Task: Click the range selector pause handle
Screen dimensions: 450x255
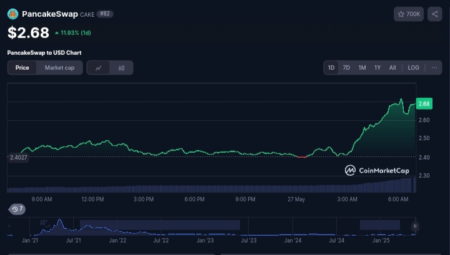Action: click(x=415, y=226)
